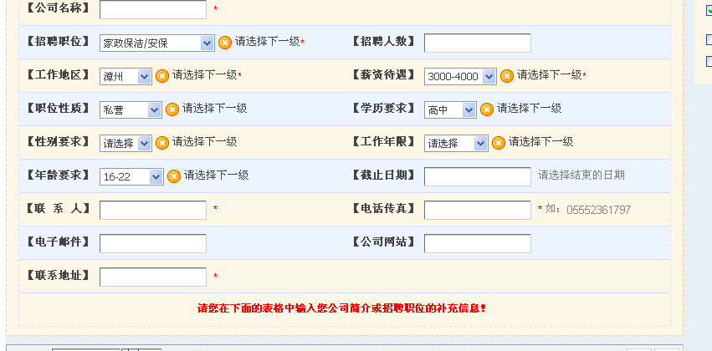
Task: Expand the 性别要求 请选择 dropdown
Action: (x=125, y=143)
